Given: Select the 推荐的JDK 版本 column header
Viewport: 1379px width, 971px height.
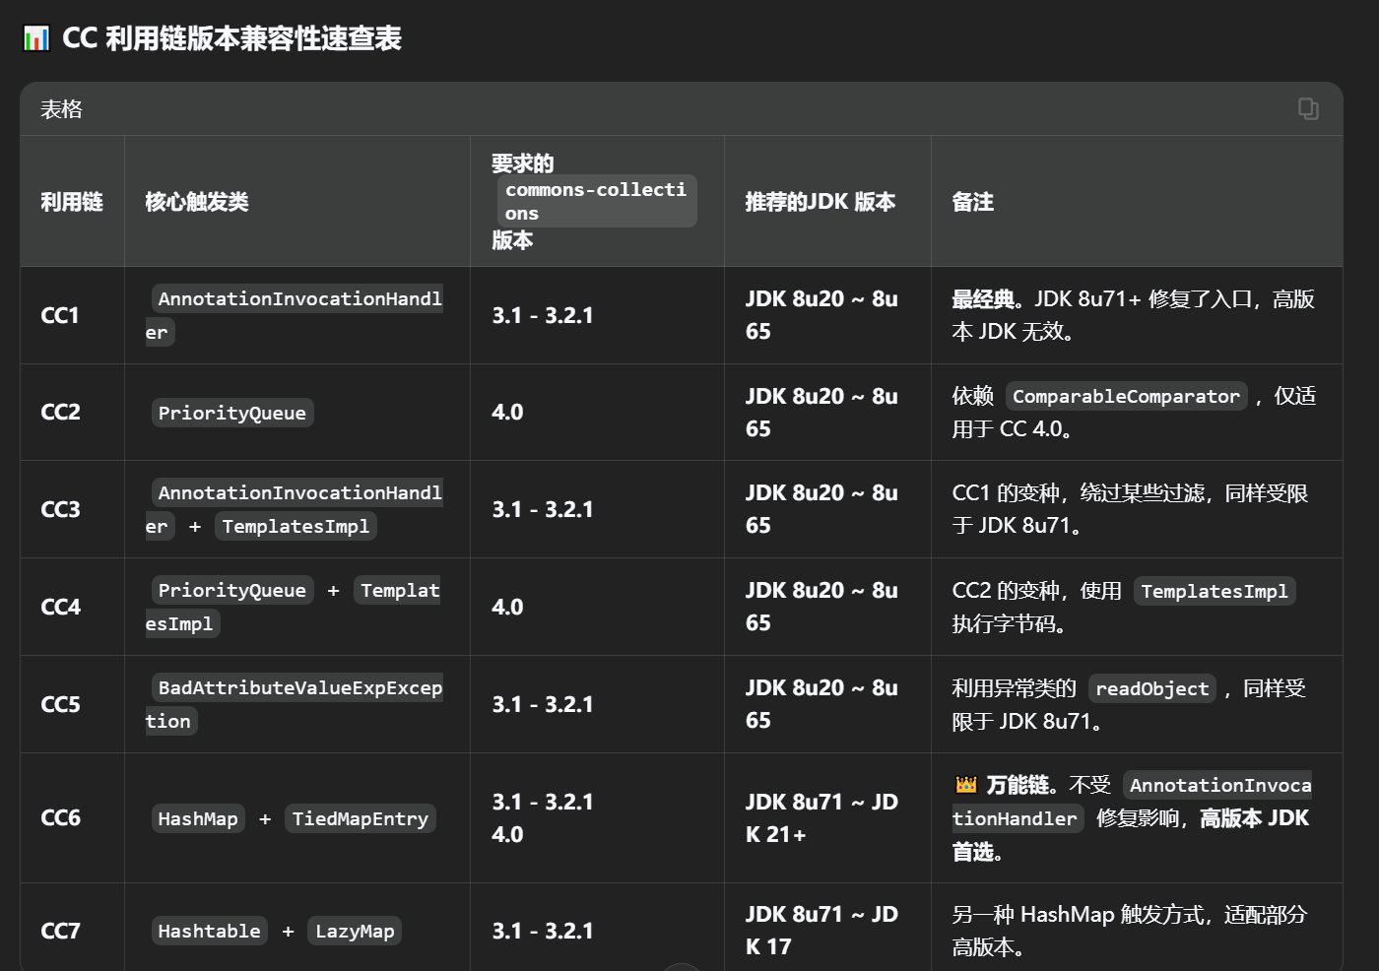Looking at the screenshot, I should [821, 202].
